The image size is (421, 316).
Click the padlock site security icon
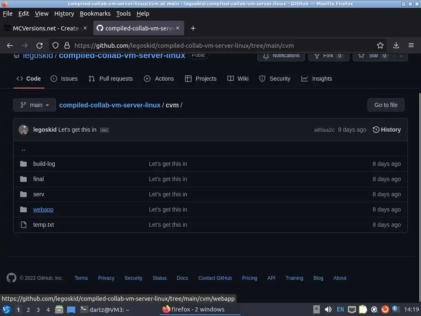click(x=67, y=45)
